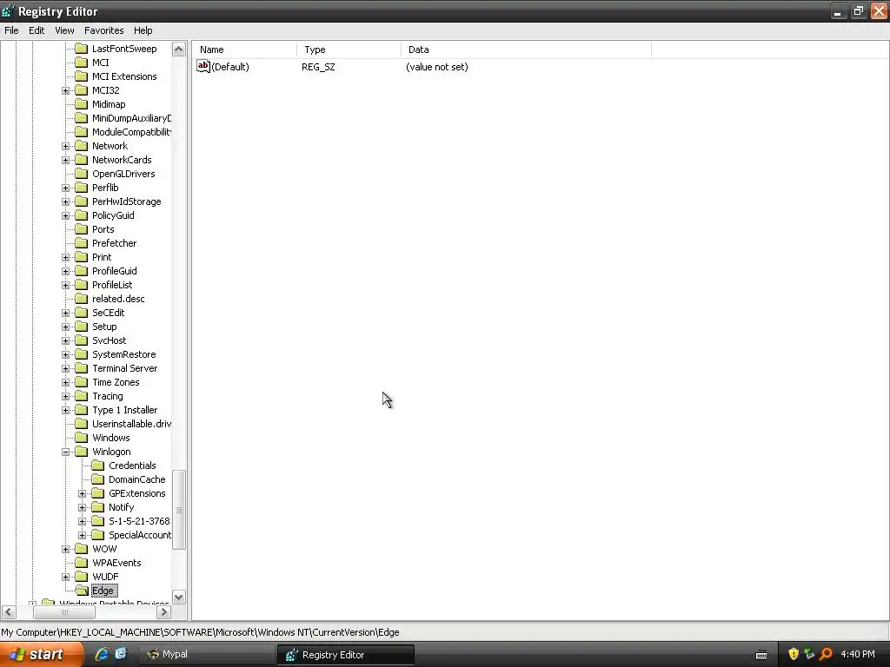
Task: Click the '(value not set)' data cell
Action: click(x=437, y=67)
